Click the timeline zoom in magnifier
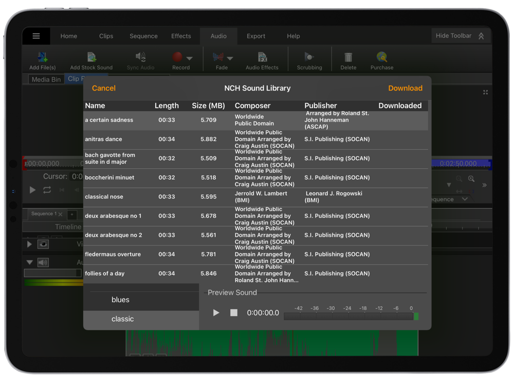The height and width of the screenshot is (386, 514). point(471,179)
